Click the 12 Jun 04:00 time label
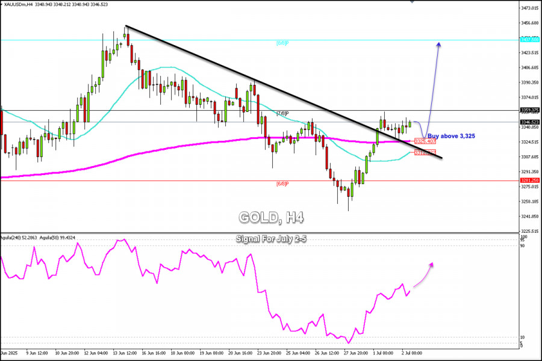Screen dimensions: 542x361 coord(96,353)
